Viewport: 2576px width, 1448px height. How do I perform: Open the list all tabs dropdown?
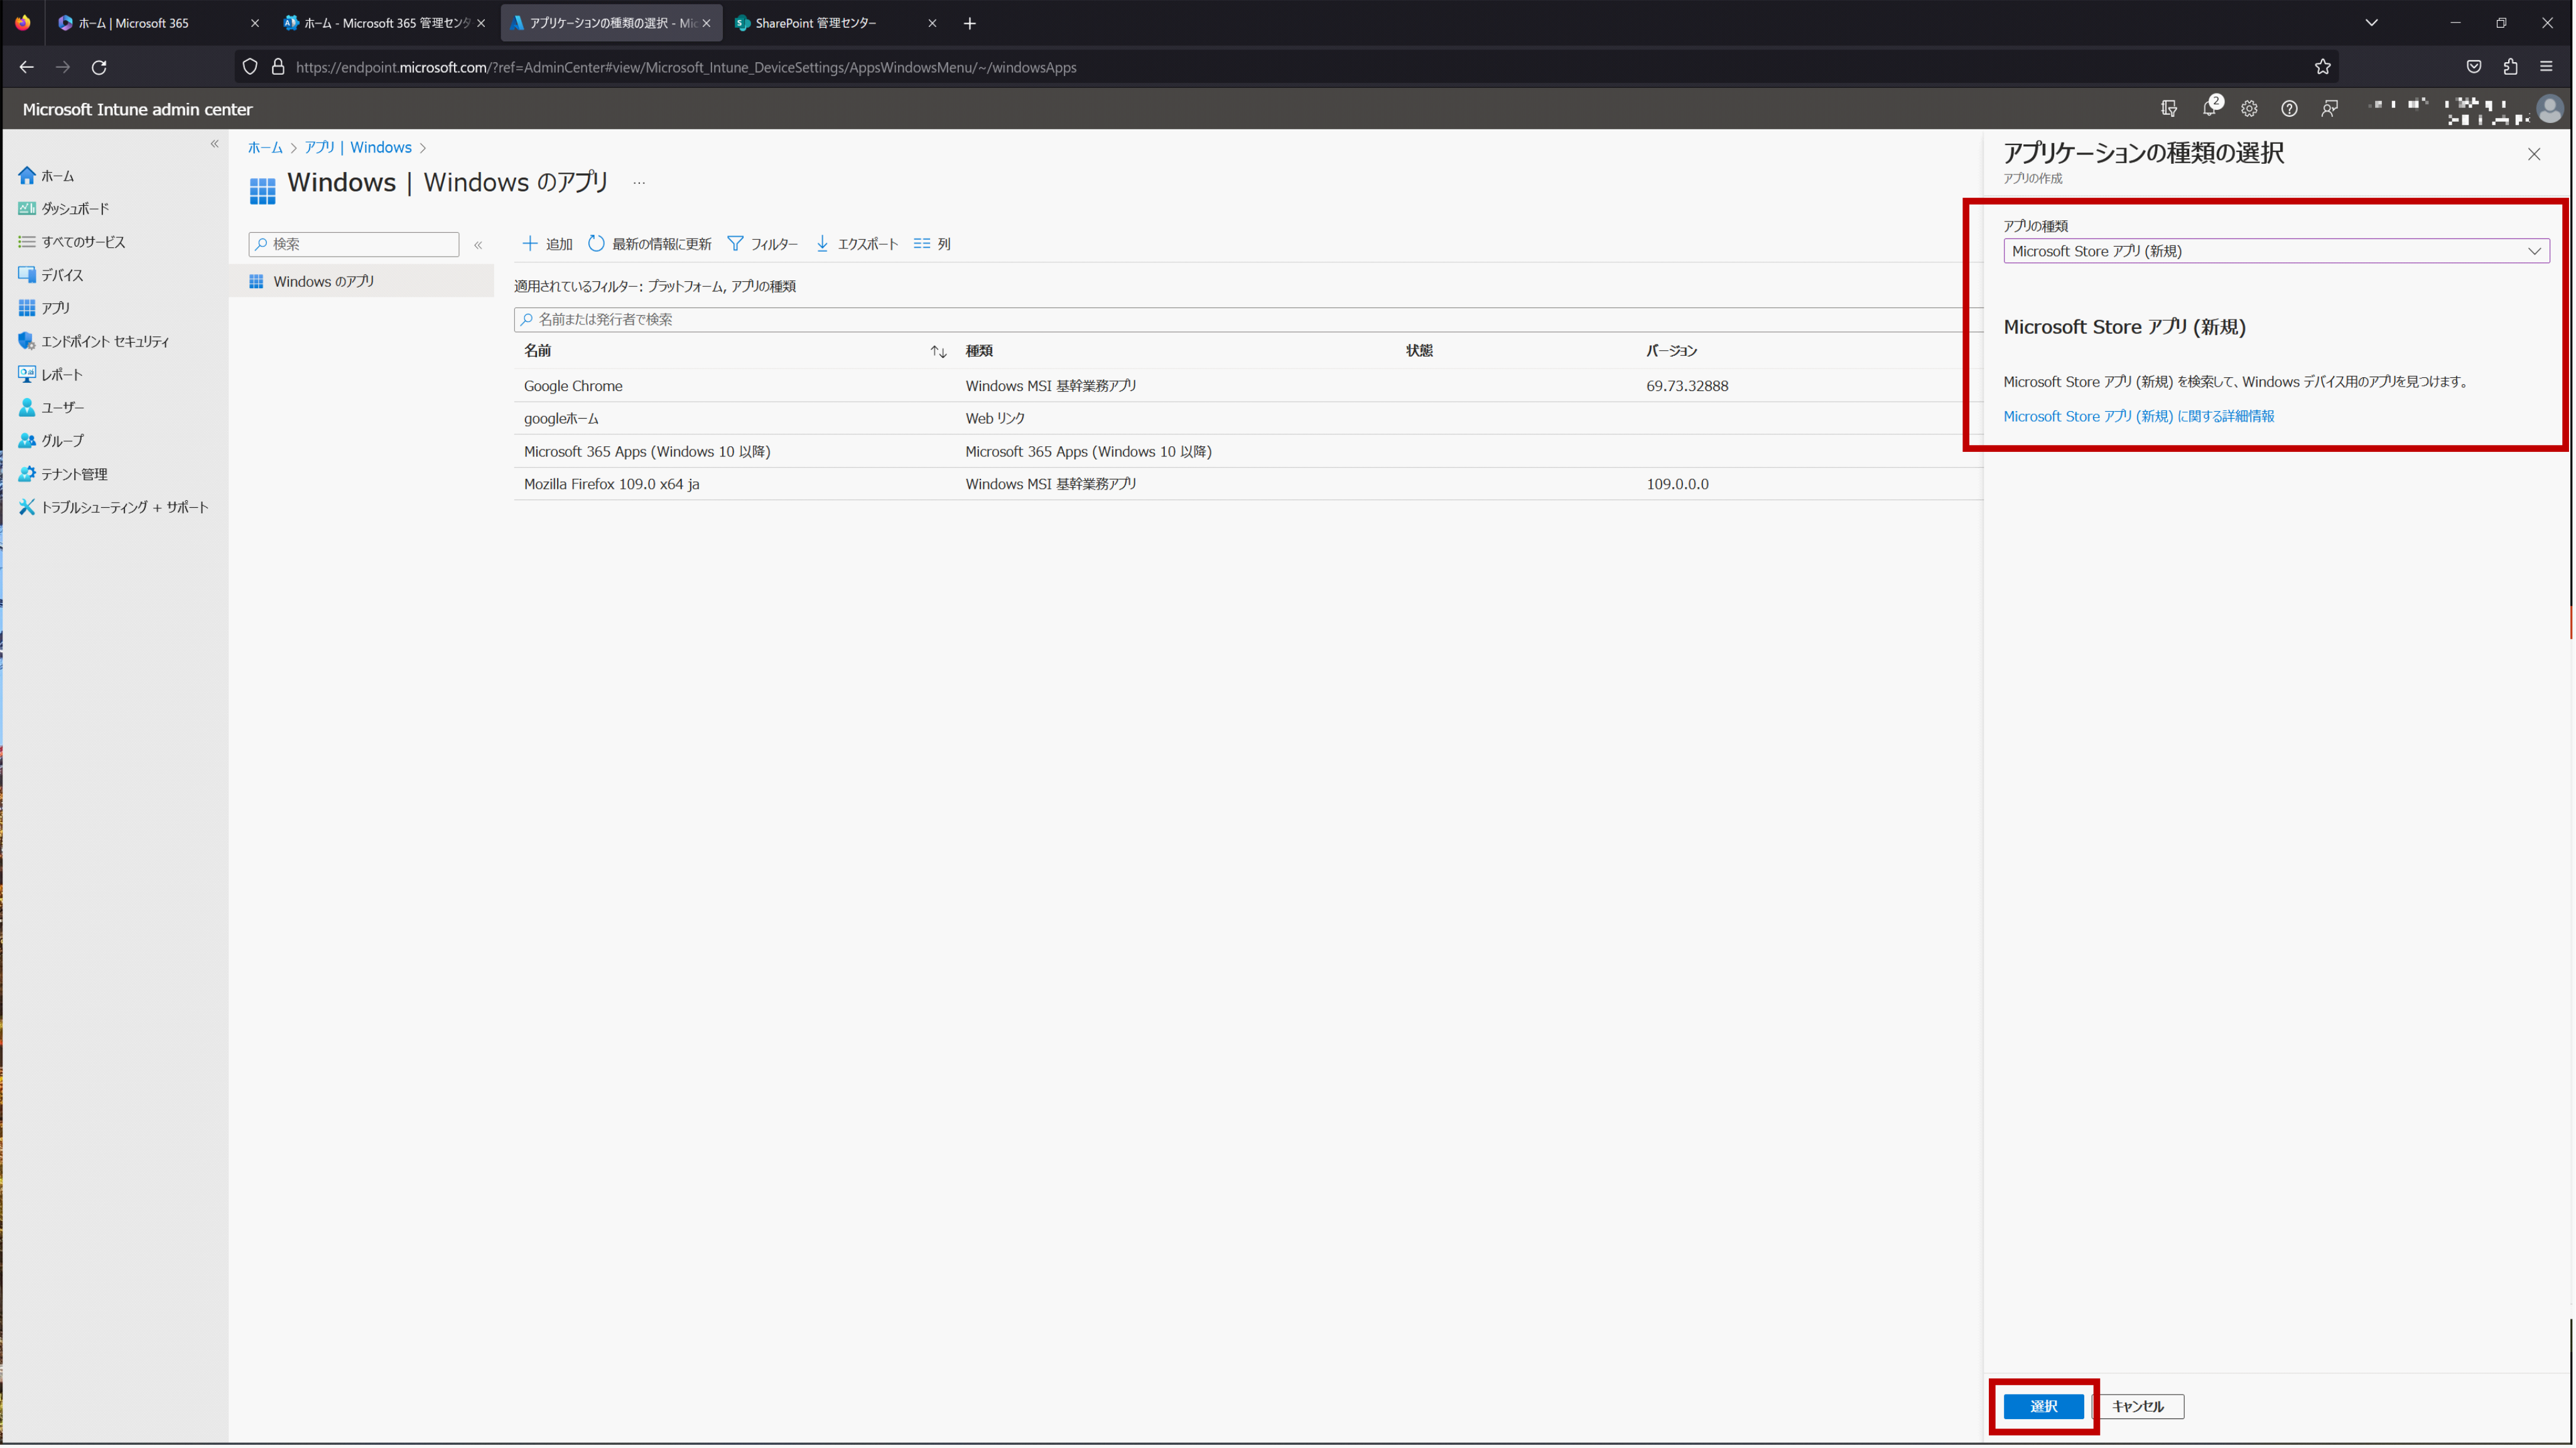(x=2370, y=23)
